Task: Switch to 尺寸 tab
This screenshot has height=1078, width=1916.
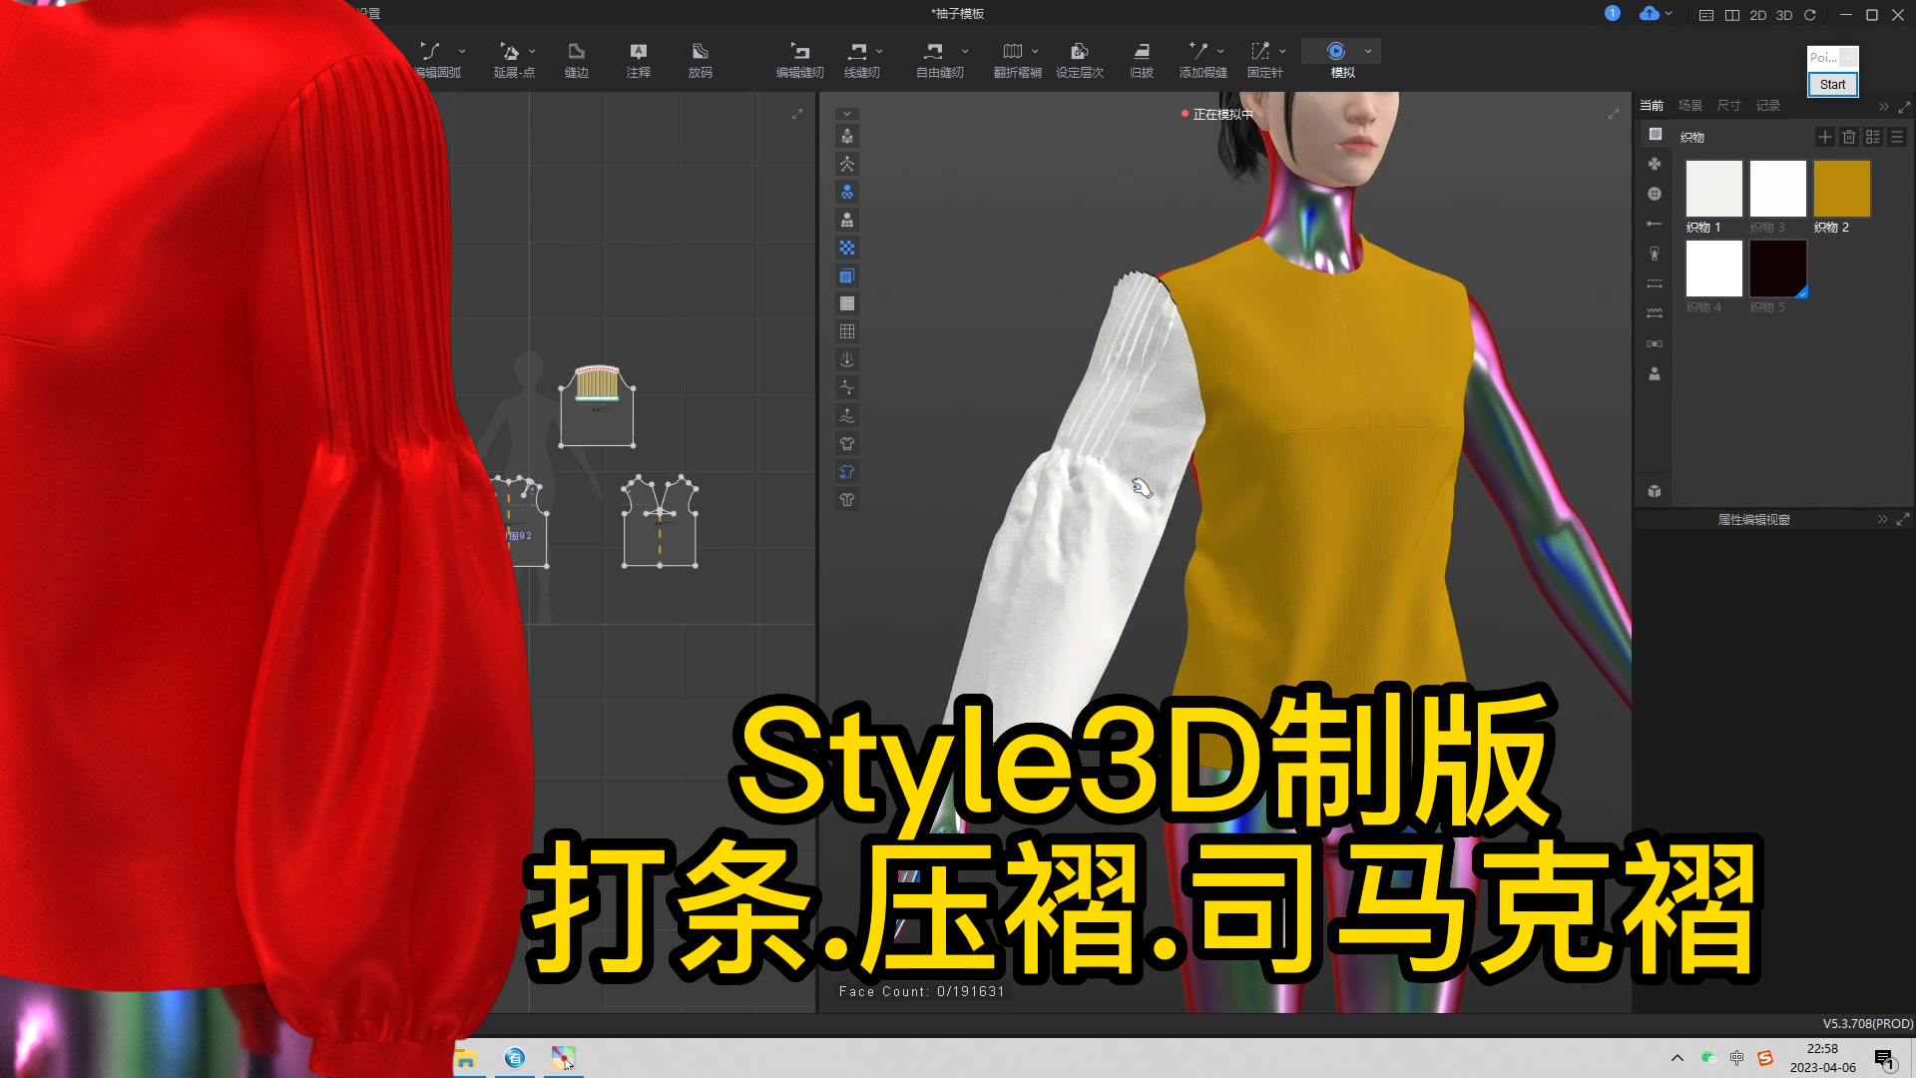Action: coord(1728,106)
